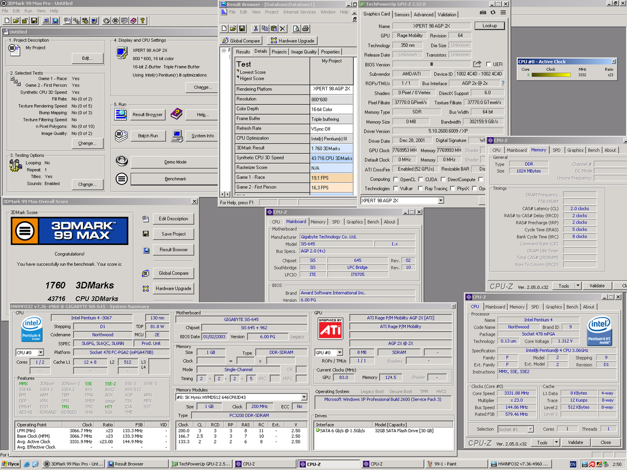Switch to Sensors tab in GPU-Z
This screenshot has width=627, height=470.
pyautogui.click(x=402, y=14)
